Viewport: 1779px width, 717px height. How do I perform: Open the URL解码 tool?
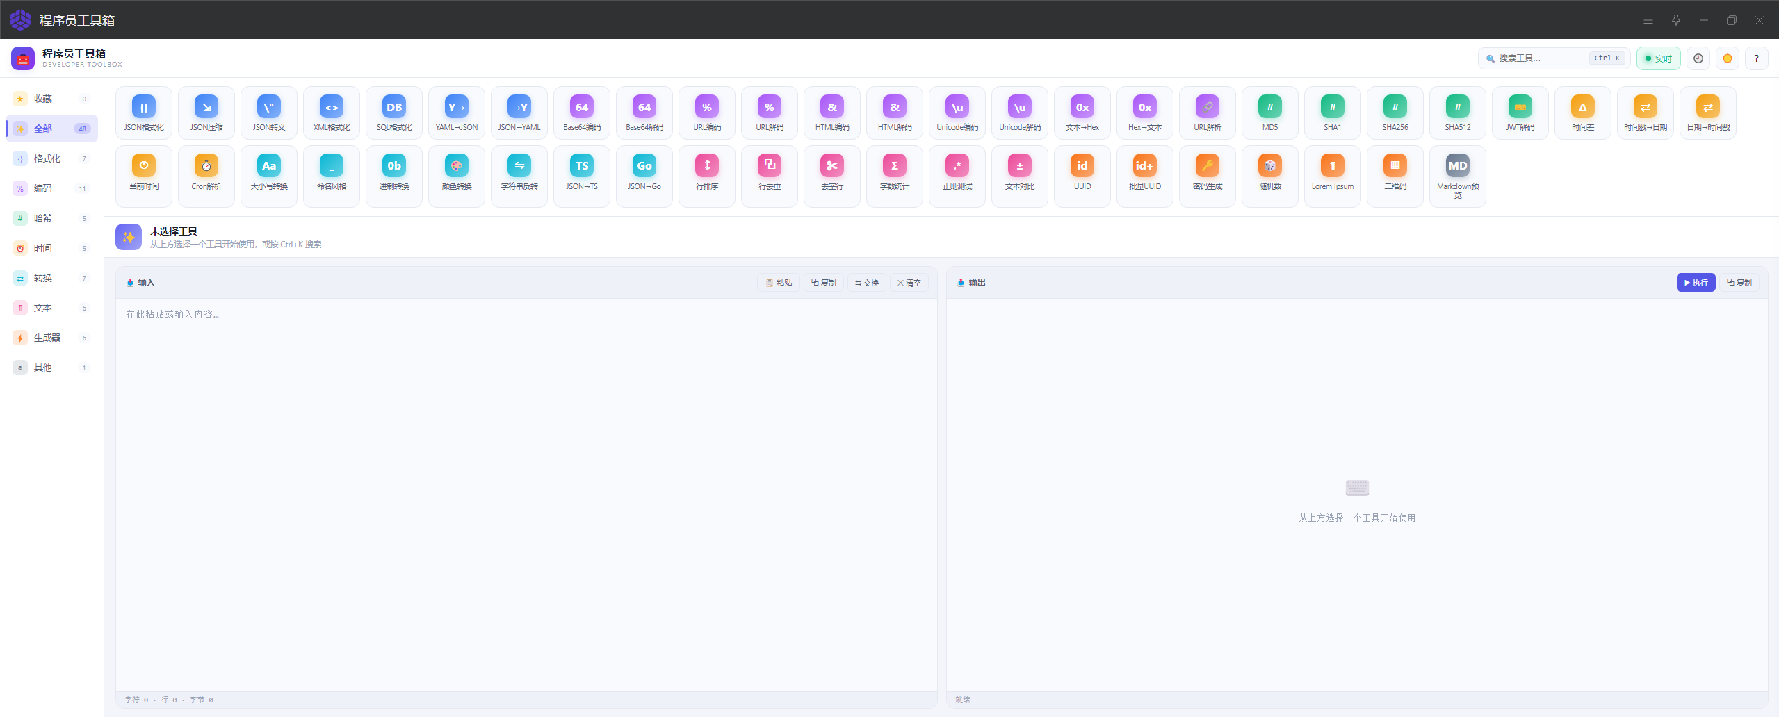click(770, 113)
